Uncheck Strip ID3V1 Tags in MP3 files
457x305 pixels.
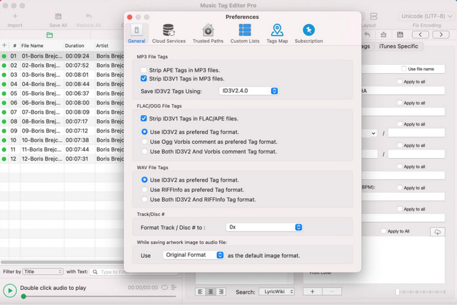(144, 78)
